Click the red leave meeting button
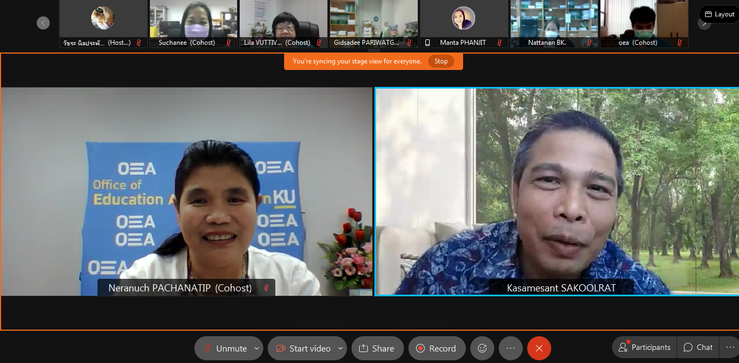 539,348
